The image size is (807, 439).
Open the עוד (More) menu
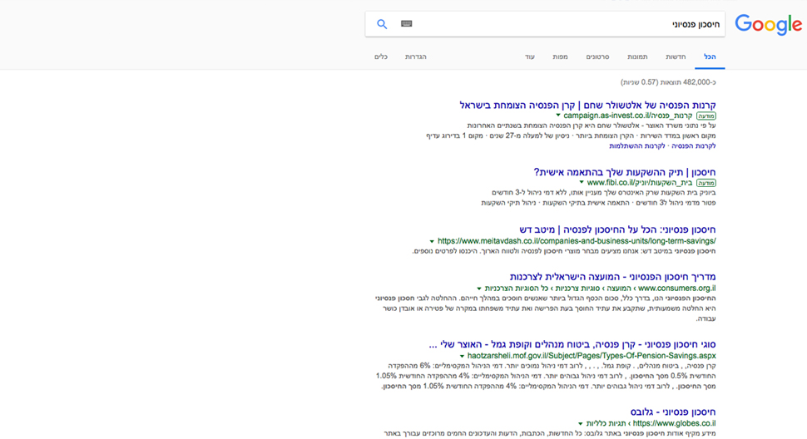coord(530,57)
